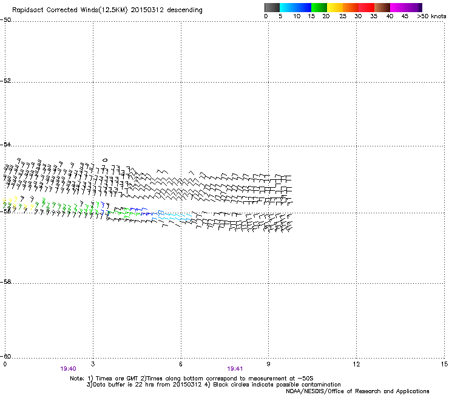
Task: Click the Rapidscat Corrected Winds chart title
Action: tap(107, 10)
